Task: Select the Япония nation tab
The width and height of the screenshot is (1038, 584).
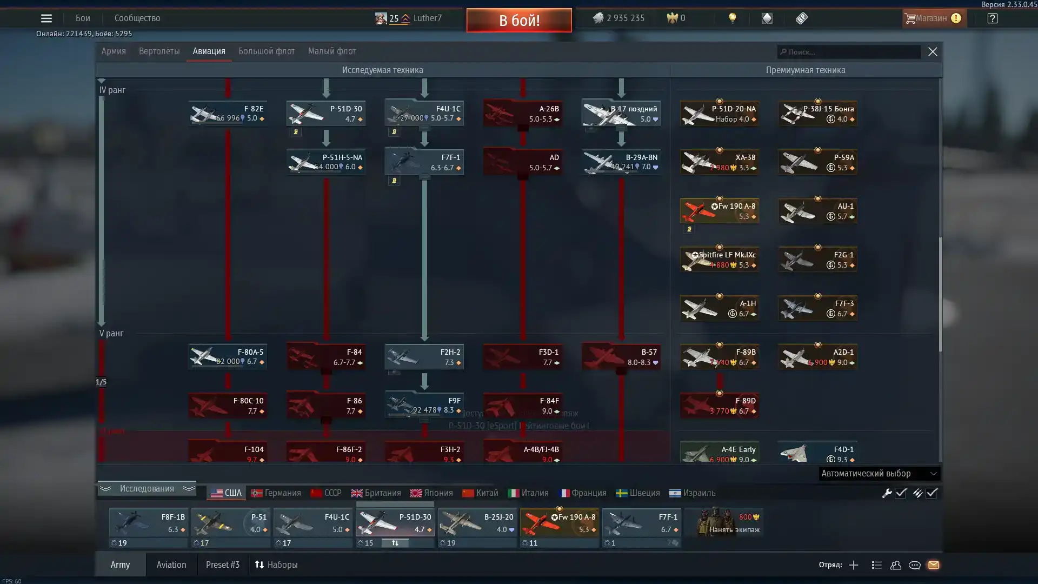Action: (x=431, y=493)
